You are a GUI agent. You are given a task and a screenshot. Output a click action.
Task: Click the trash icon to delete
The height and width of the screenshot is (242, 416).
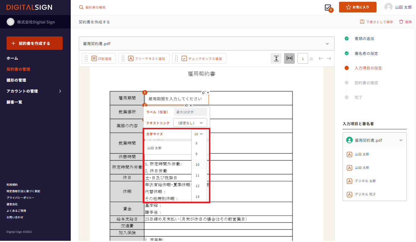401,22
